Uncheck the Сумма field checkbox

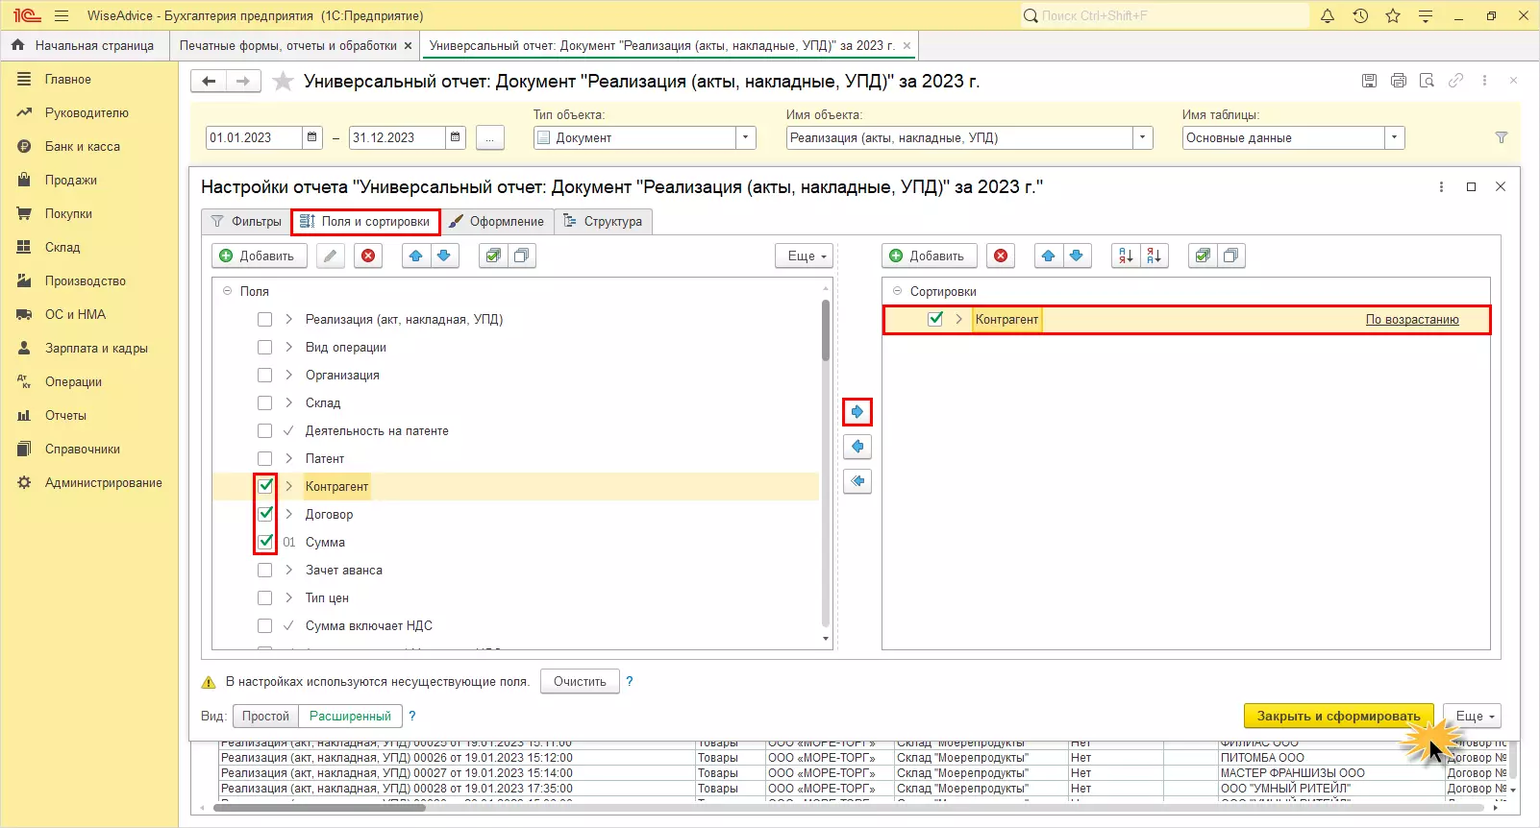click(265, 542)
